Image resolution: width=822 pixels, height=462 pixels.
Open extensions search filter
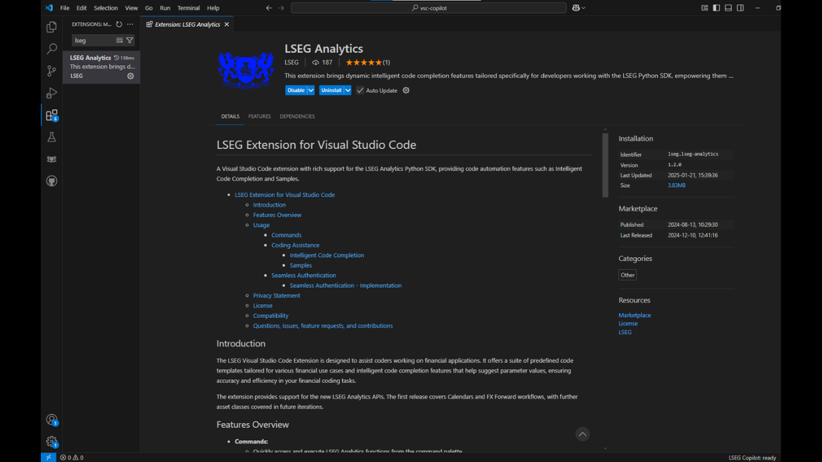[x=130, y=41]
